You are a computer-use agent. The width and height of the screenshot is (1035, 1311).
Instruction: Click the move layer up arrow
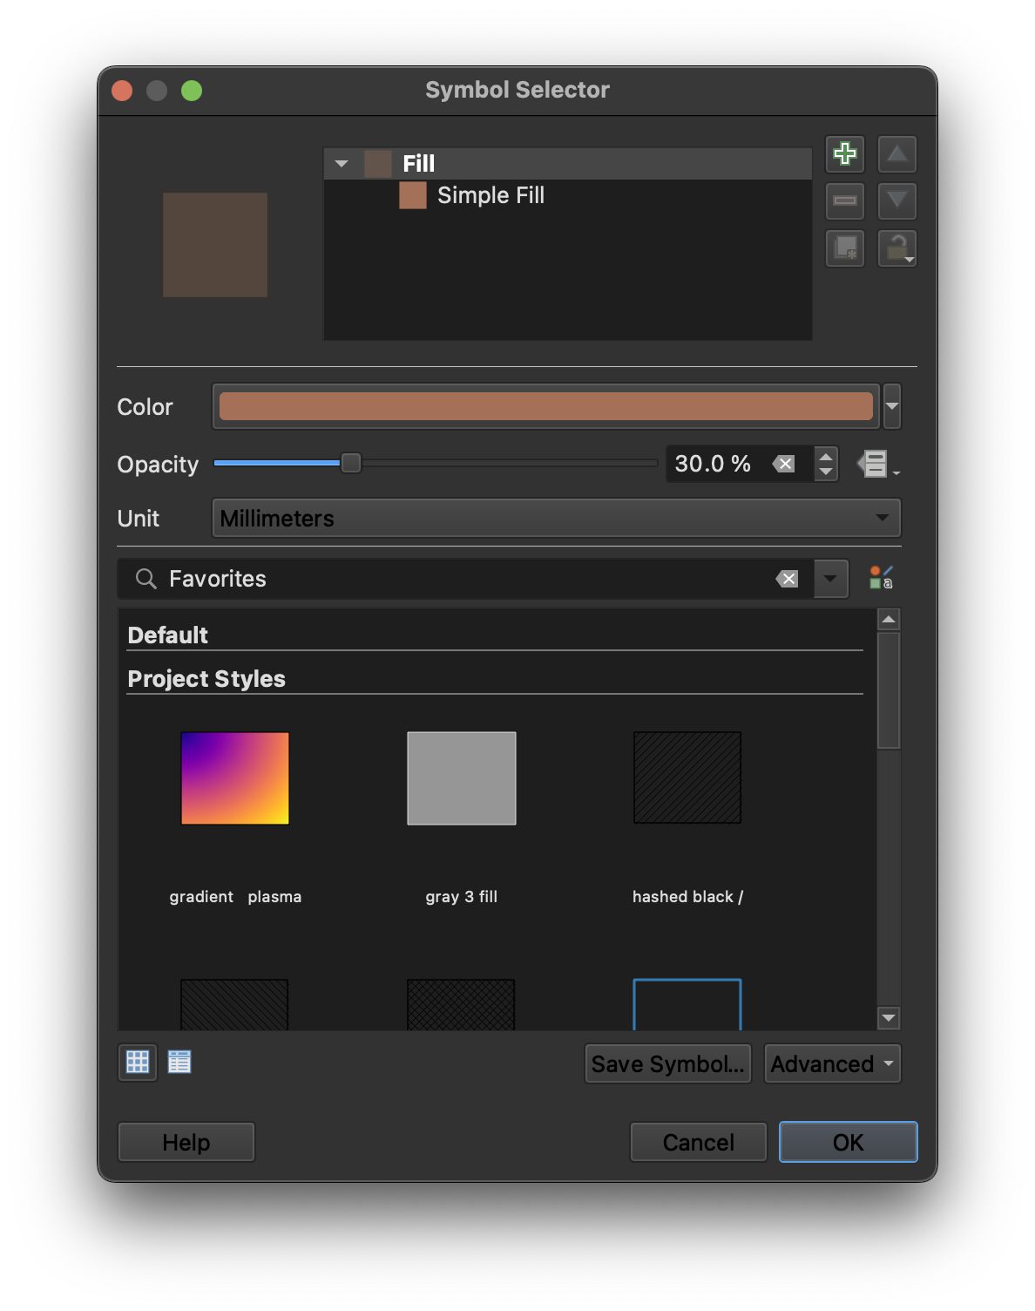(x=896, y=154)
